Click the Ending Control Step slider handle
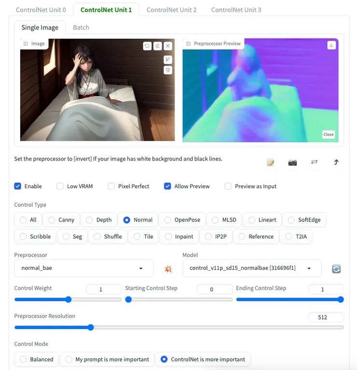 [x=341, y=300]
